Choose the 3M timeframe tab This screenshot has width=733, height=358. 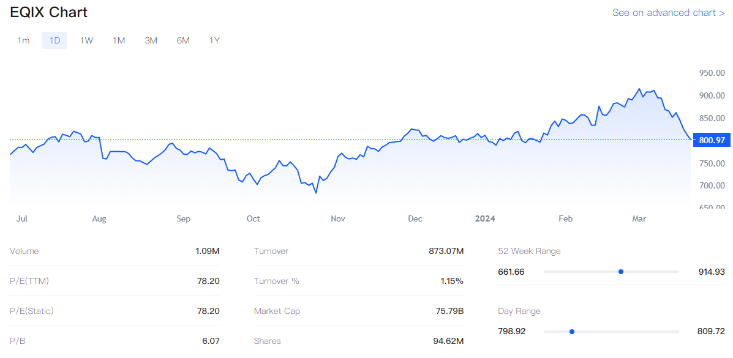click(x=151, y=40)
